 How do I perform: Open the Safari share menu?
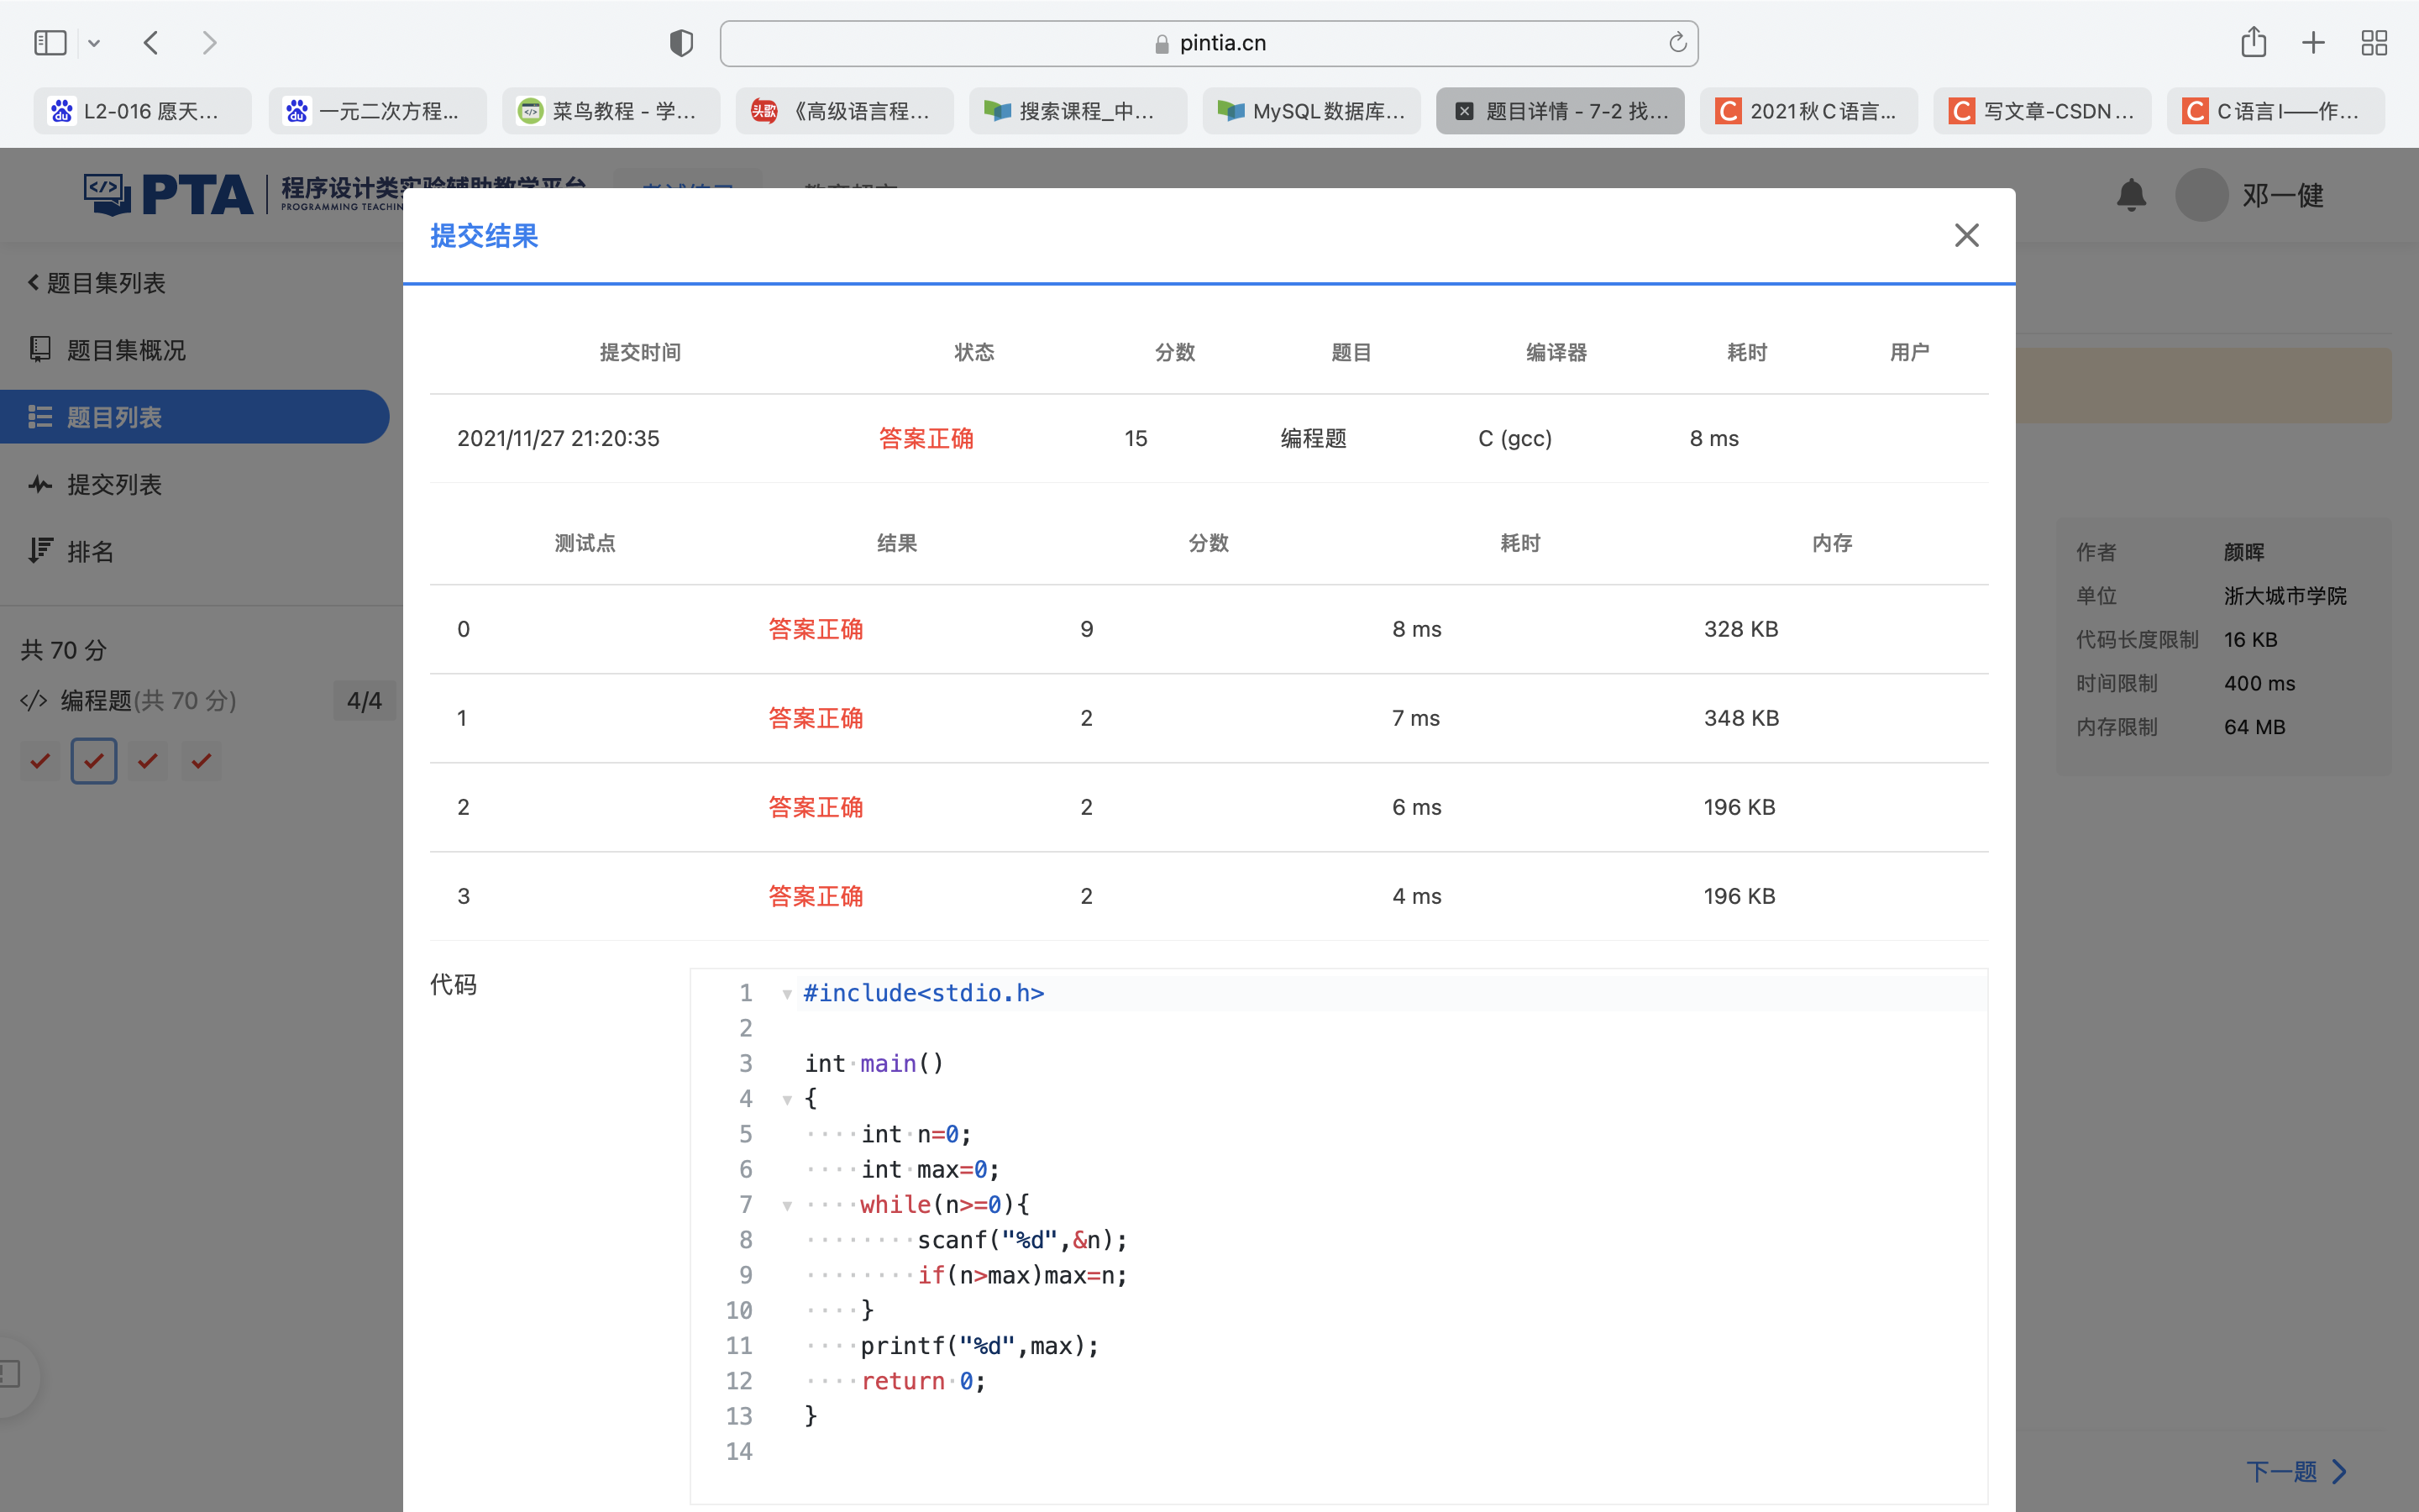click(2253, 42)
